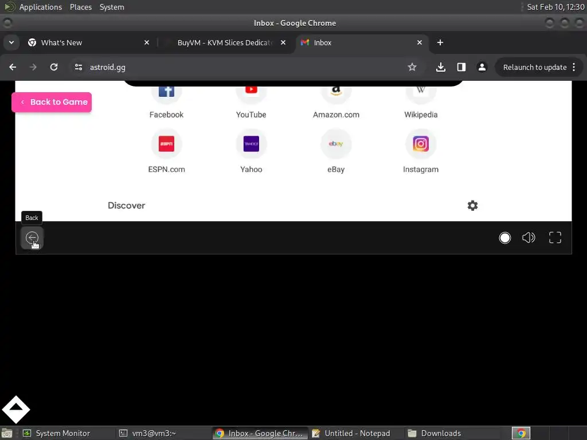Image resolution: width=587 pixels, height=440 pixels.
Task: Open the Instagram shortcut
Action: point(421,151)
